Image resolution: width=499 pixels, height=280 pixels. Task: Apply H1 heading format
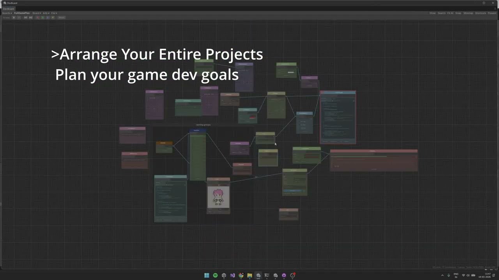click(x=26, y=17)
